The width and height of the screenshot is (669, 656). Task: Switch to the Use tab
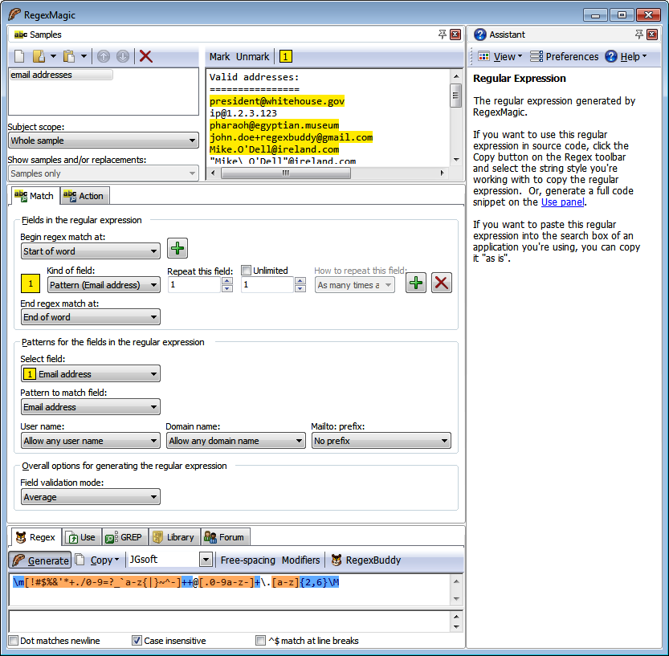pos(82,537)
